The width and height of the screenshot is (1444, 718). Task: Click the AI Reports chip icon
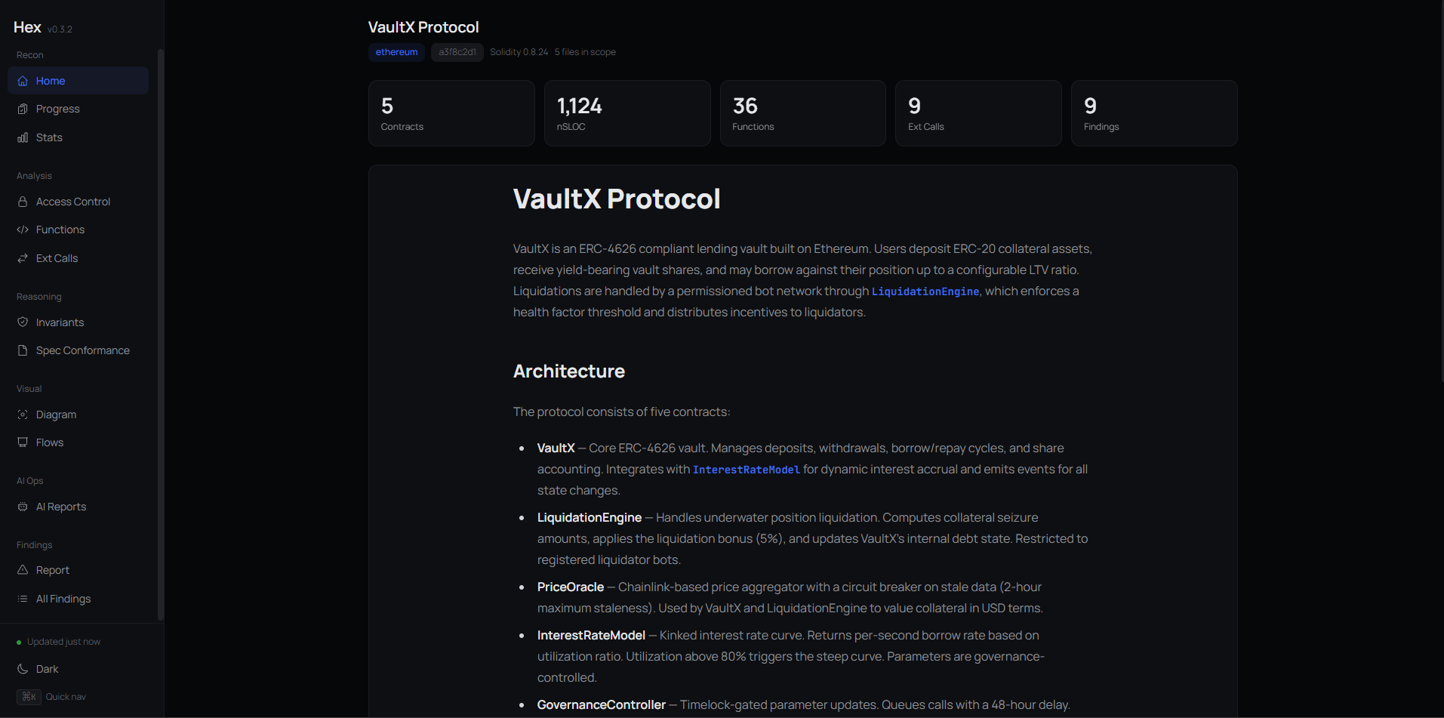click(23, 507)
